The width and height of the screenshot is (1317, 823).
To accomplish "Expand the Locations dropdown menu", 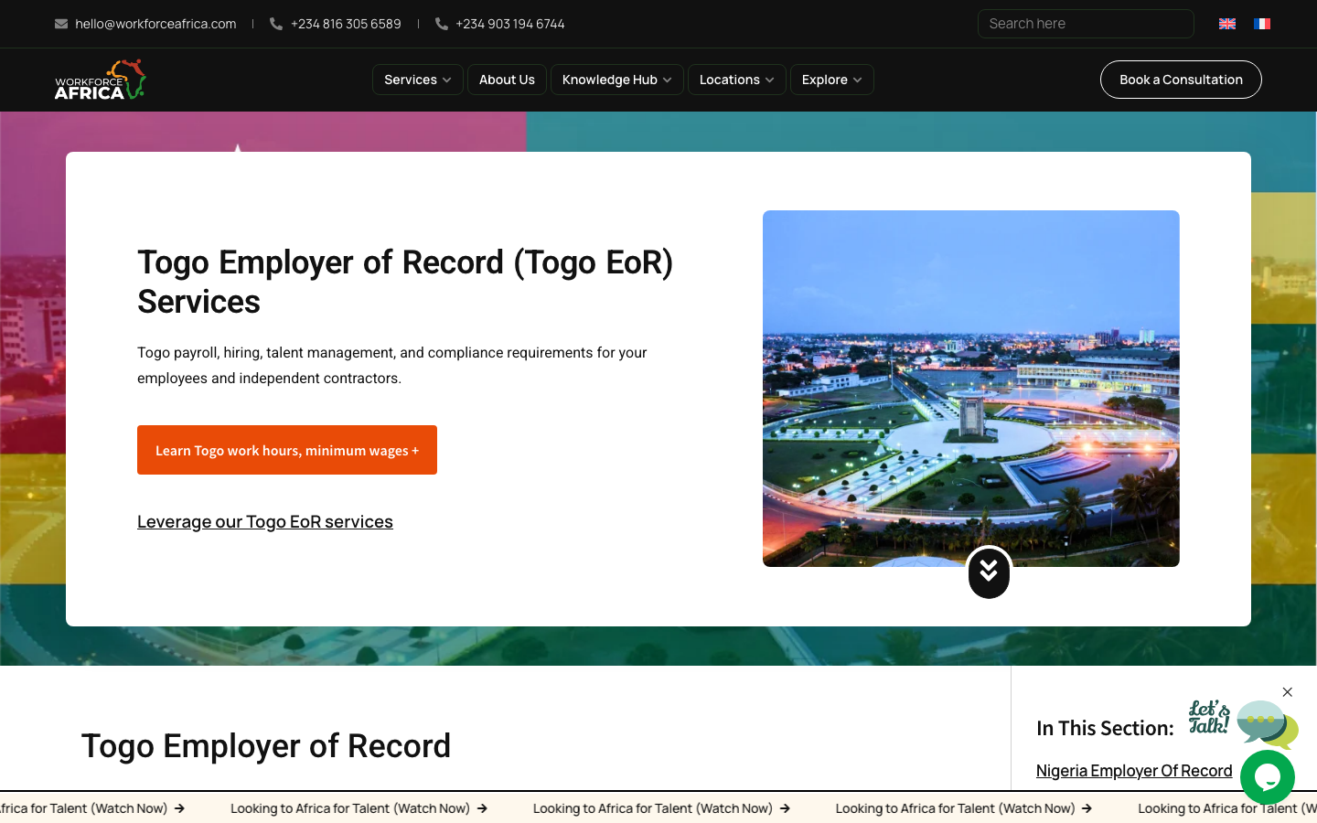I will (737, 80).
